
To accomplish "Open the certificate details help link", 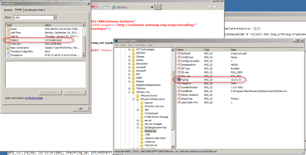I will click(x=39, y=98).
